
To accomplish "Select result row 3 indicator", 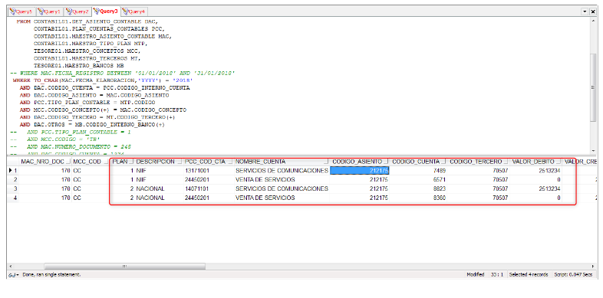I will (13, 189).
